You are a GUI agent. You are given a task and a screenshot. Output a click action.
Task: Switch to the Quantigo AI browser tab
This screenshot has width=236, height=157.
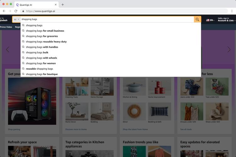click(36, 5)
